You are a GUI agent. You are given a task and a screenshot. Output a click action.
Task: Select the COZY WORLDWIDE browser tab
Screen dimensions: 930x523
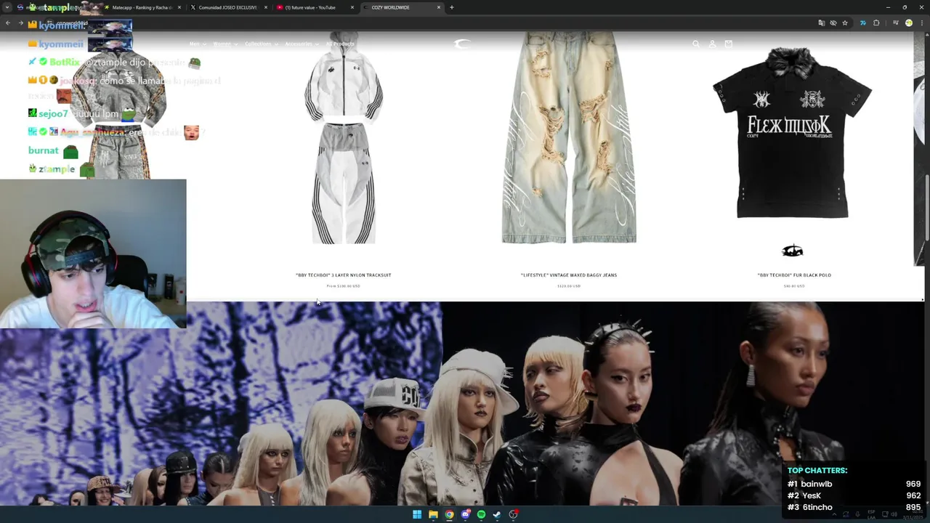point(403,7)
